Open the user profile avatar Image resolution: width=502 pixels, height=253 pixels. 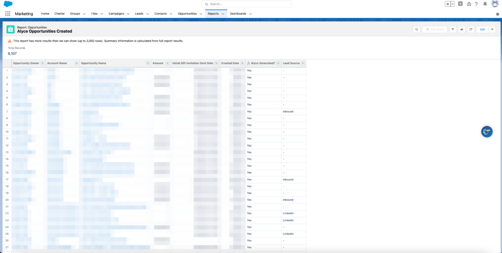click(495, 4)
